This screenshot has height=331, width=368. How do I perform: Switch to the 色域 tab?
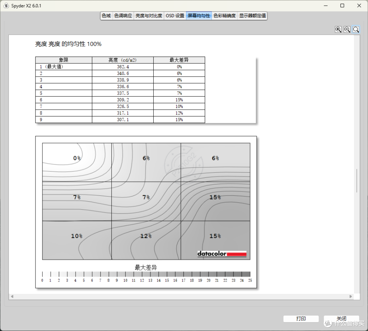pos(106,16)
